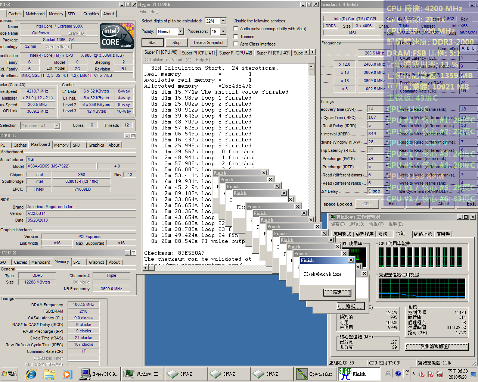Select the Super PI [CPU #3] tab
This screenshot has width=478, height=382.
[x=273, y=53]
